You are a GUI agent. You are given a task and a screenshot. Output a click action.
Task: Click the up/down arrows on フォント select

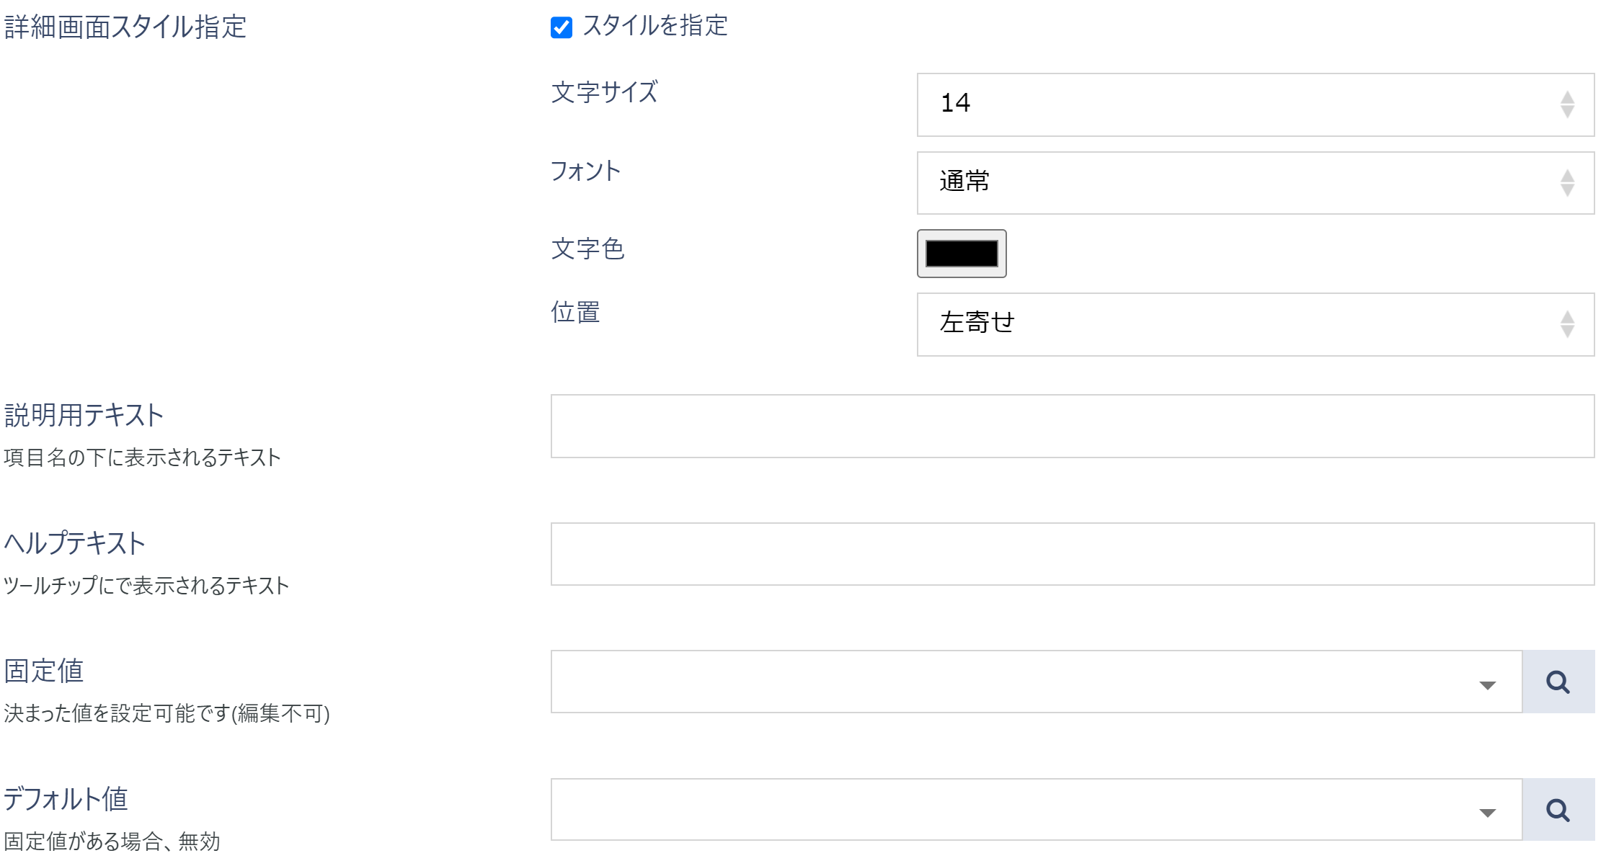click(1567, 182)
